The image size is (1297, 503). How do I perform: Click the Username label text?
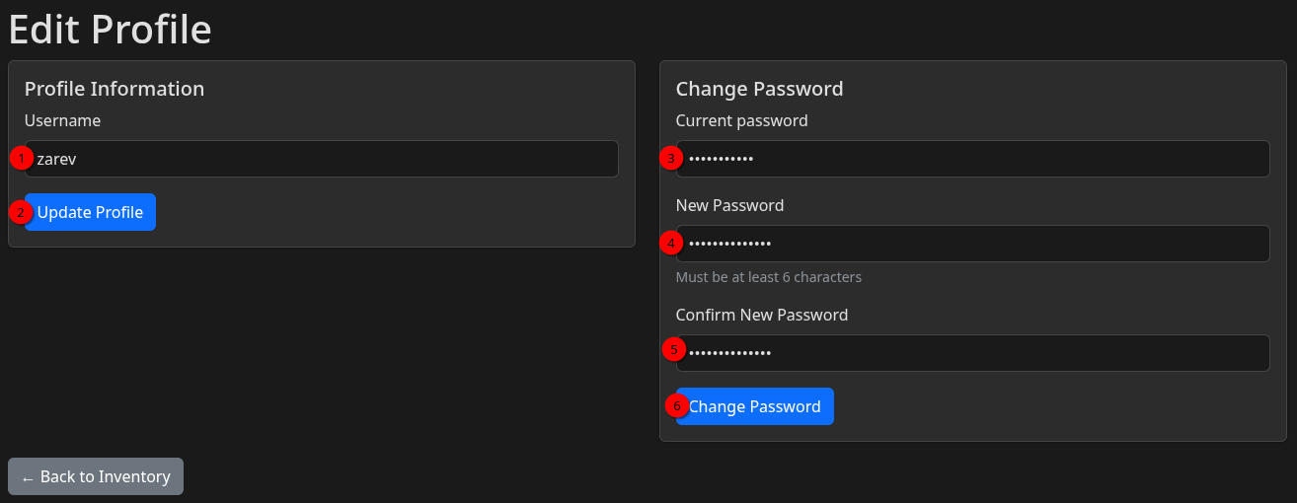63,120
